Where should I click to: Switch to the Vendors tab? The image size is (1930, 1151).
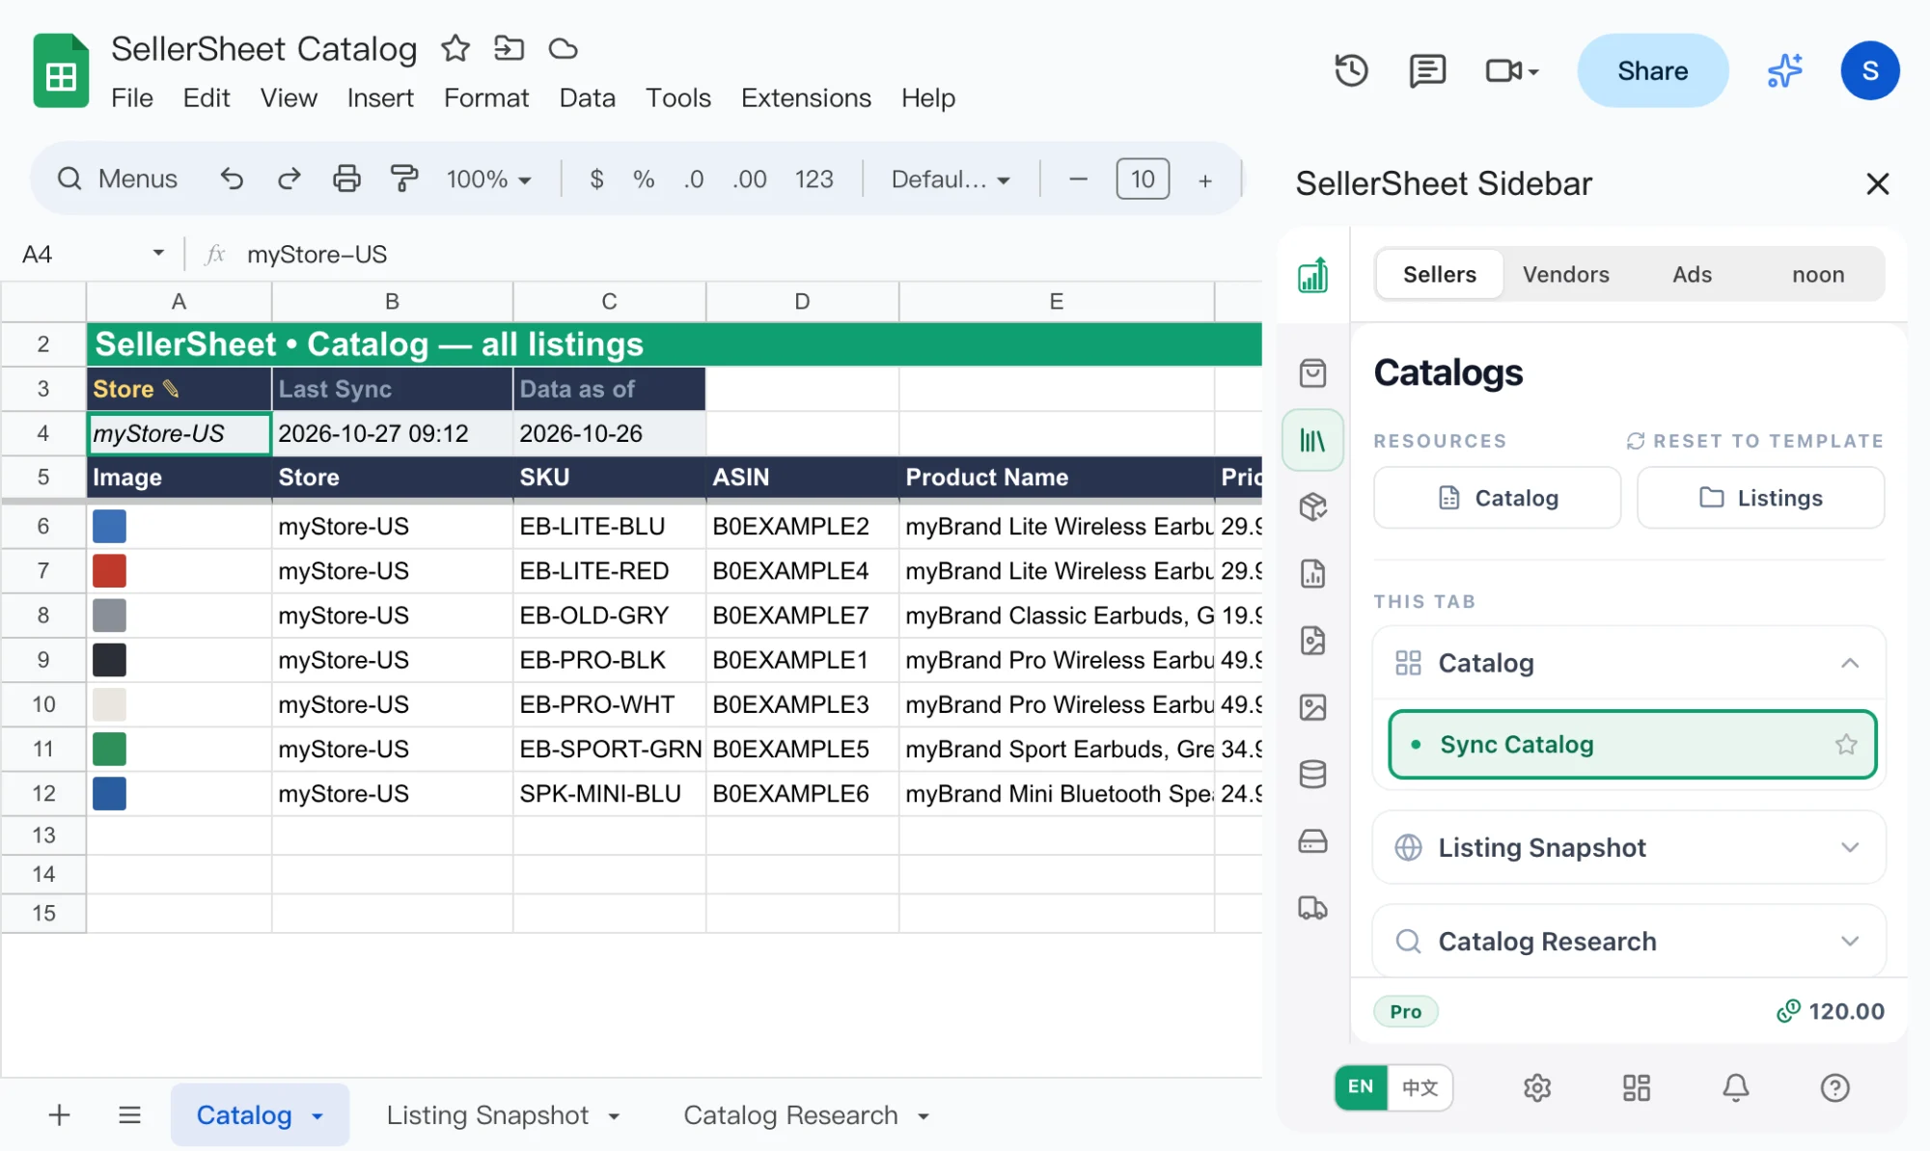(x=1565, y=274)
